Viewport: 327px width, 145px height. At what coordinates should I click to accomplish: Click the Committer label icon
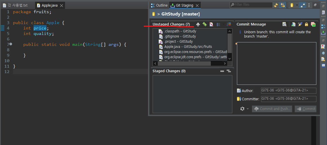coord(239,99)
